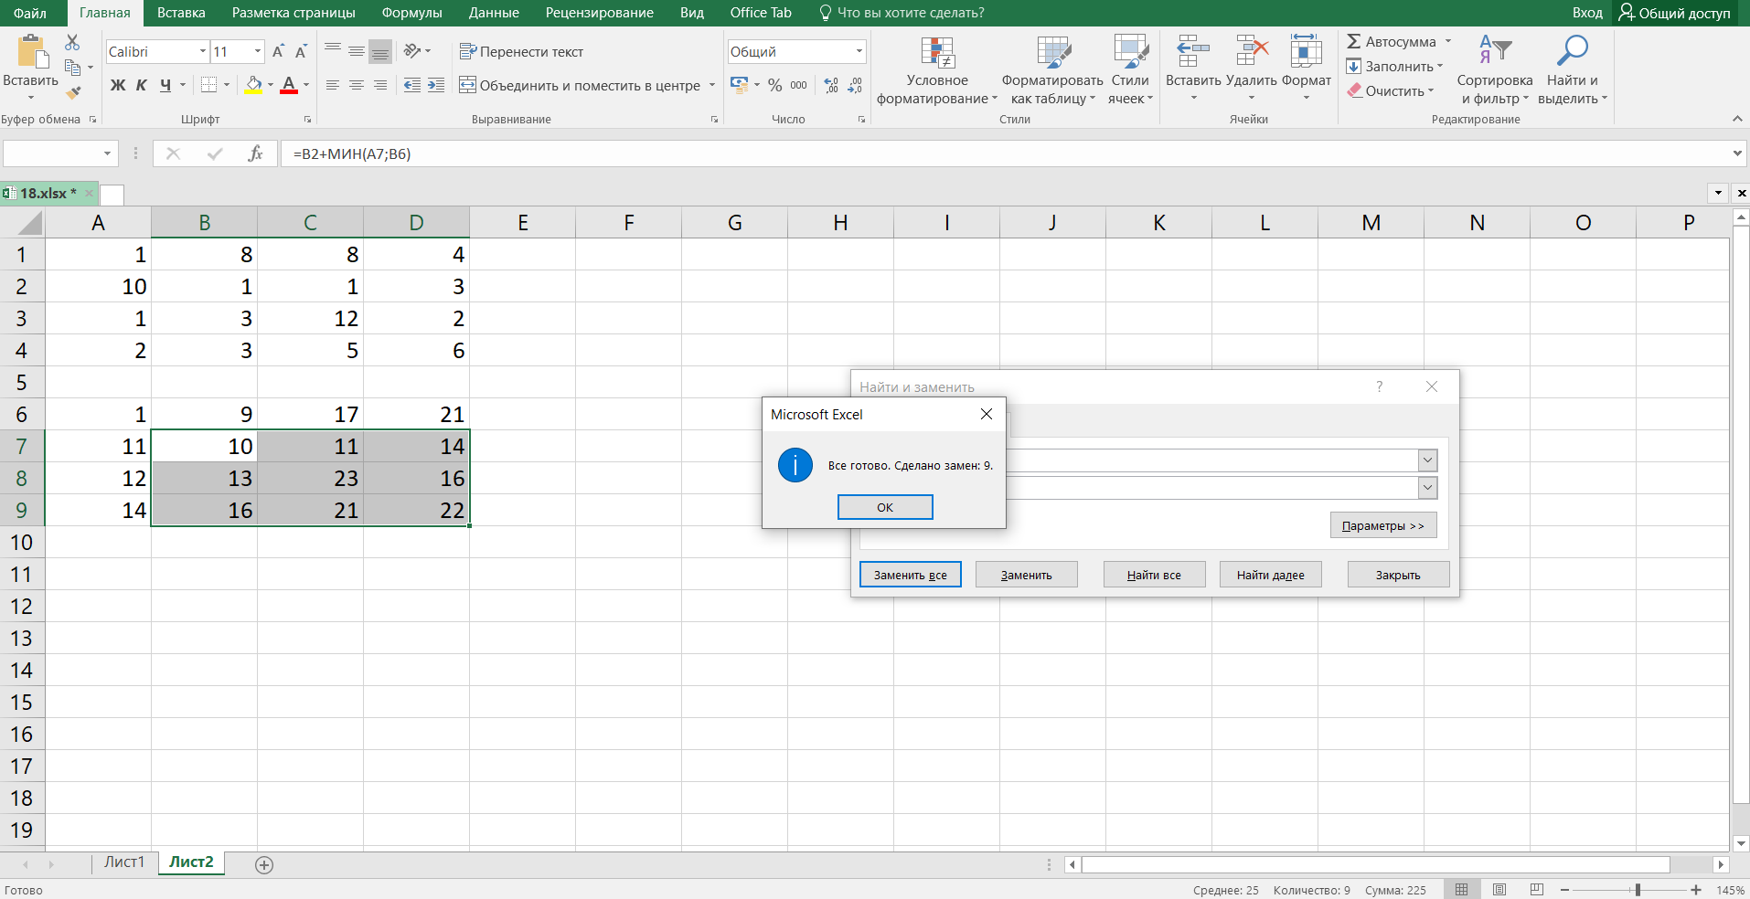Click Найти далее button

[1271, 575]
